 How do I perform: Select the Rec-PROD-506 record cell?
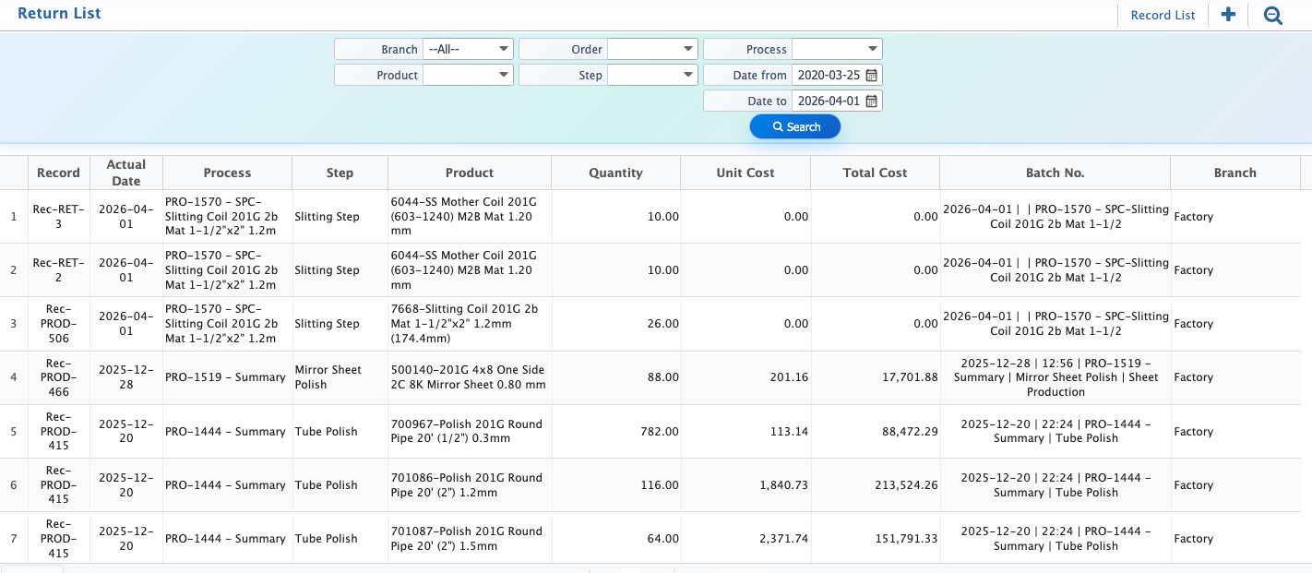tap(59, 324)
